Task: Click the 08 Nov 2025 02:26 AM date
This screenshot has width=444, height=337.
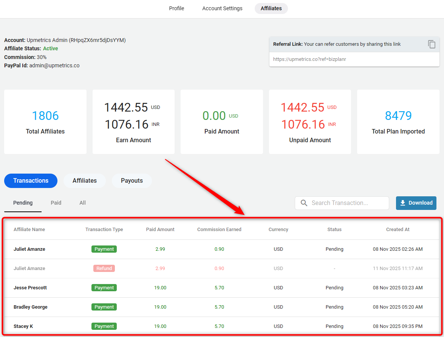Action: 398,249
